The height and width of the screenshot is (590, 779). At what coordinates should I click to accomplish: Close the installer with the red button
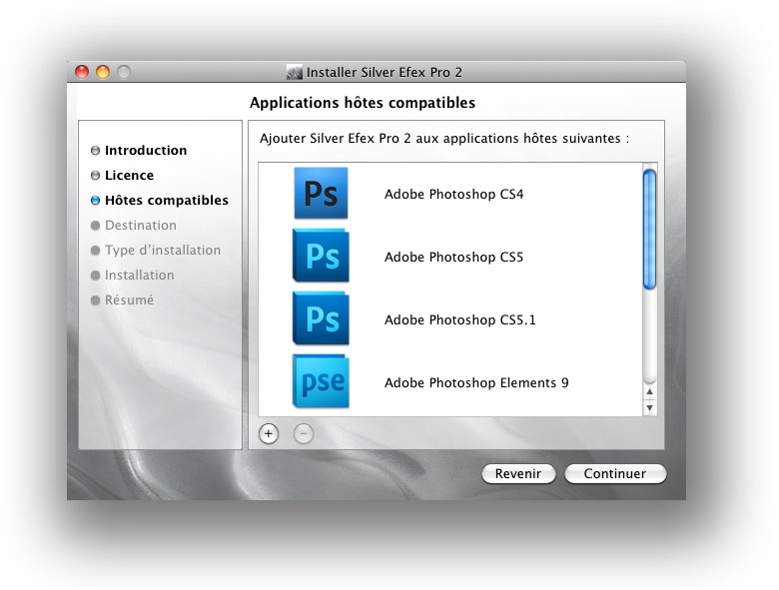click(82, 72)
